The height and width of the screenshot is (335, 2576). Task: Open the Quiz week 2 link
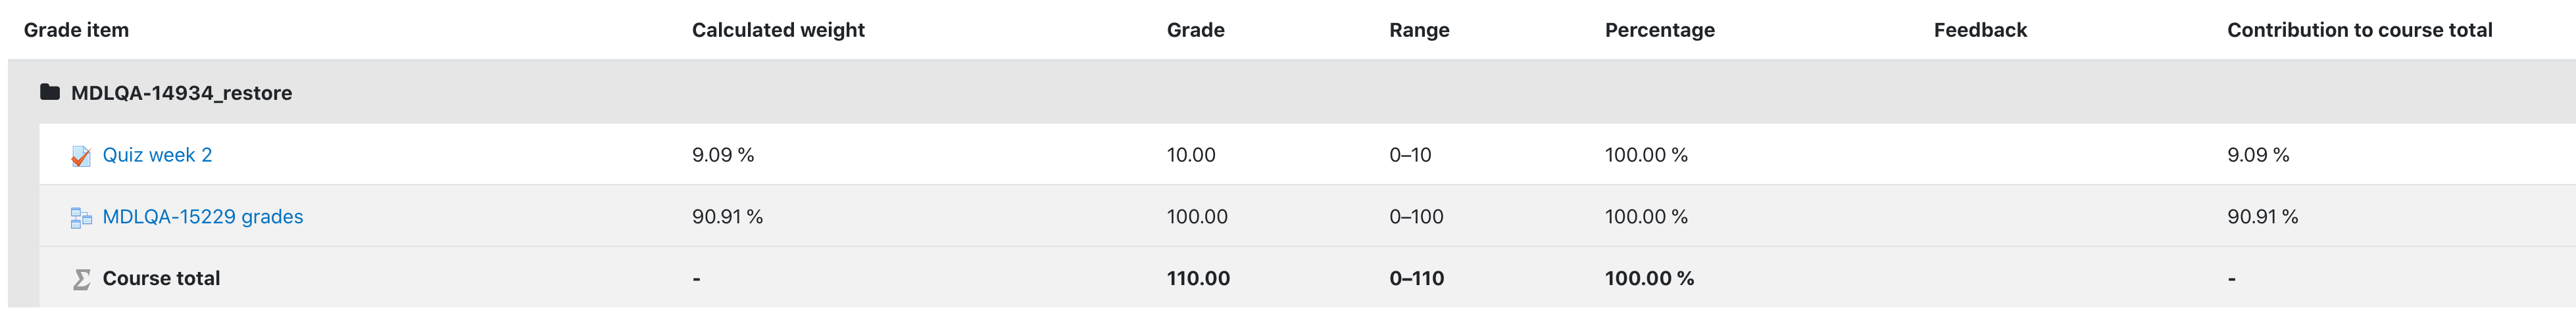[x=157, y=155]
